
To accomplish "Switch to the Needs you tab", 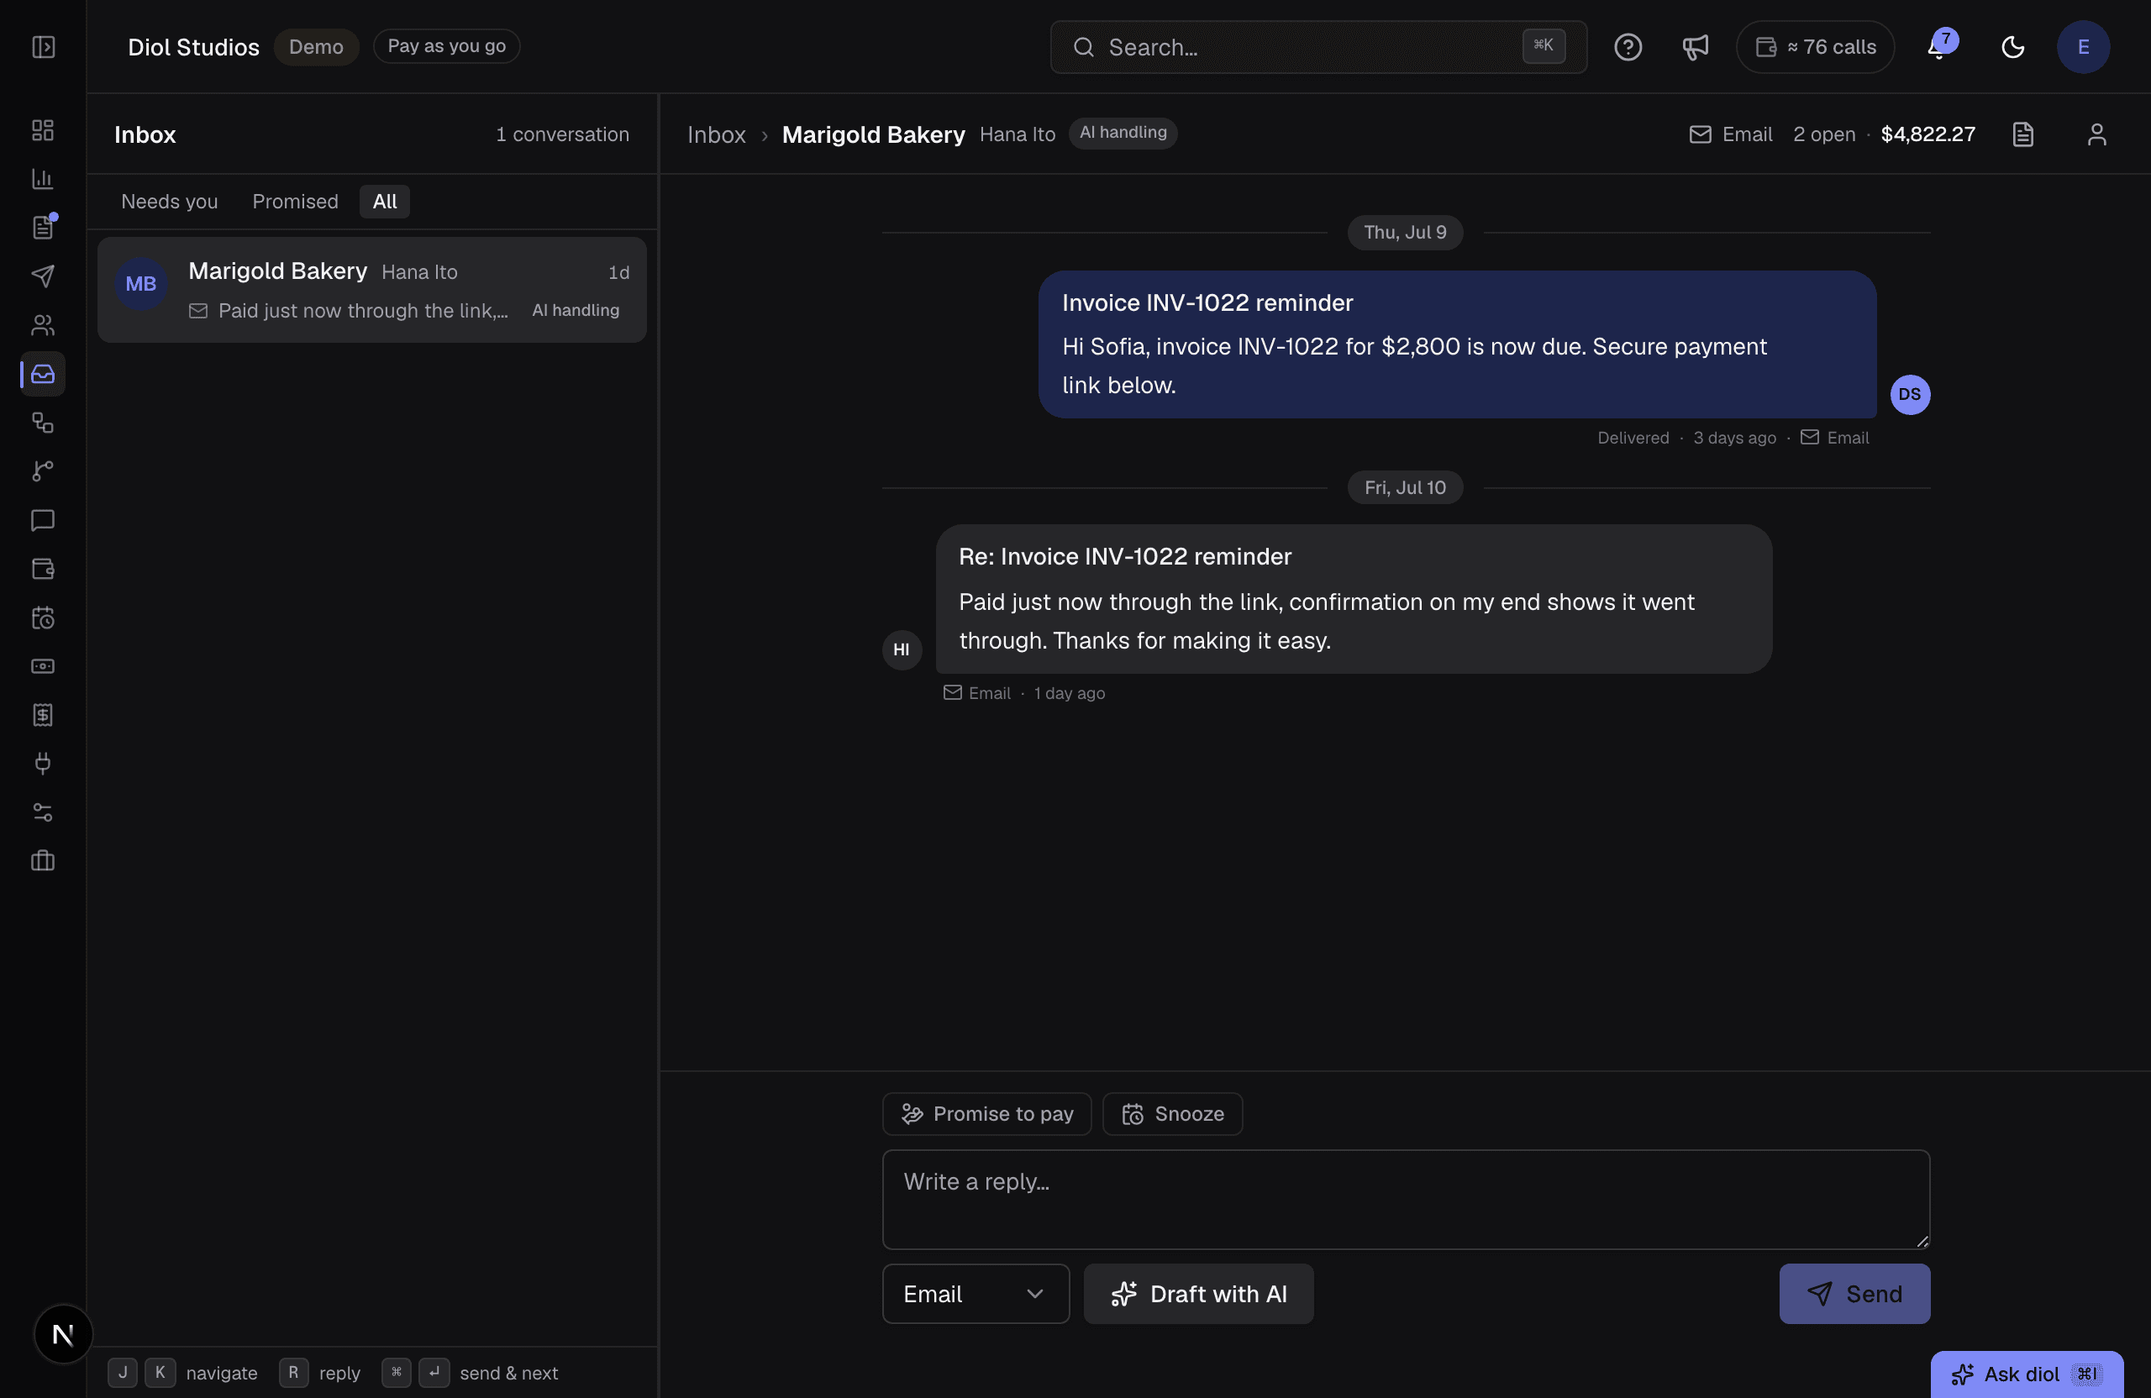I will [170, 202].
